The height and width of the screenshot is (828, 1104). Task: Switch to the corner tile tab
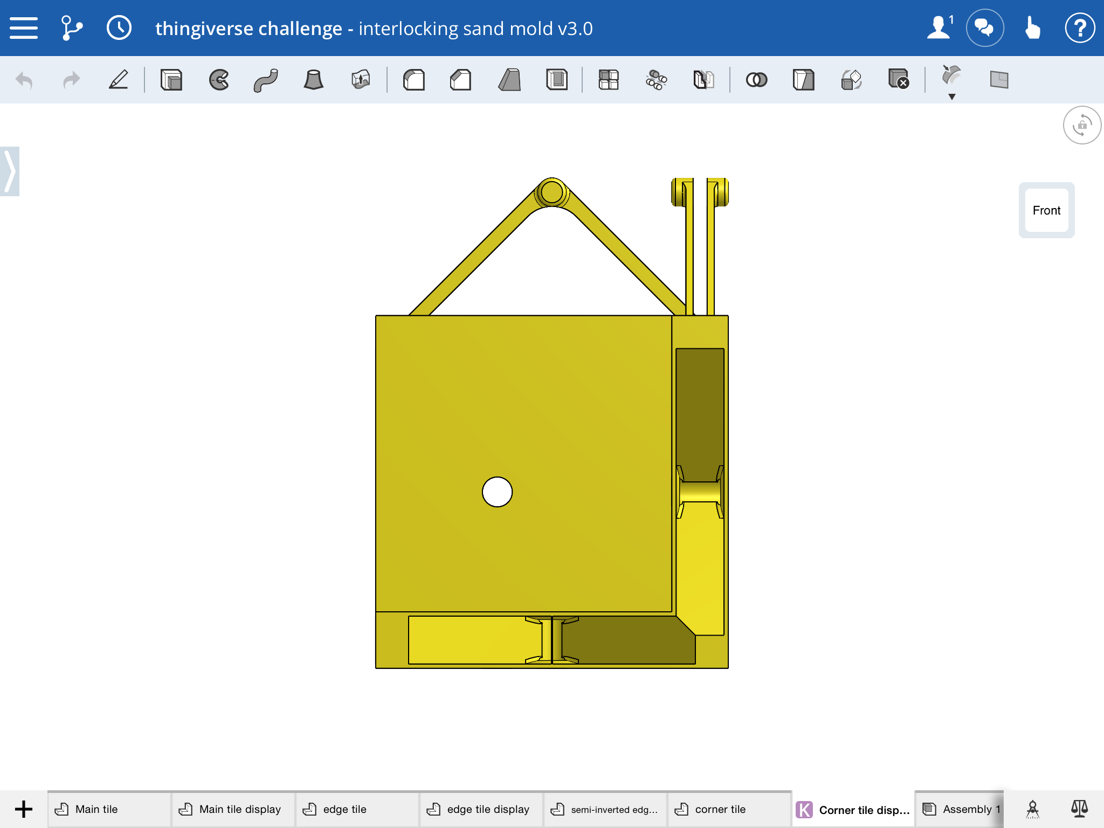pos(729,809)
